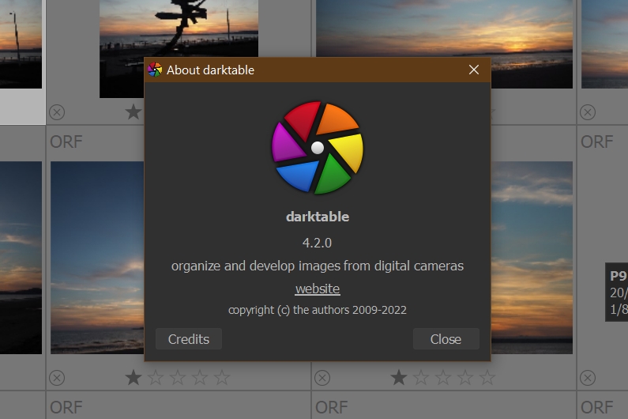Reject the image right of the dialog
Screen dimensions: 628x419
click(322, 378)
